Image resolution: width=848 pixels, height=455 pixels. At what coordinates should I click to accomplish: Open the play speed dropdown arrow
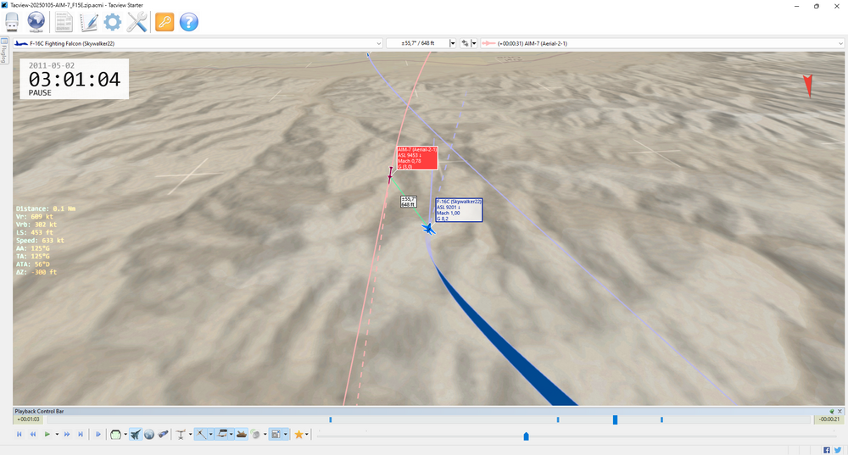(57, 434)
